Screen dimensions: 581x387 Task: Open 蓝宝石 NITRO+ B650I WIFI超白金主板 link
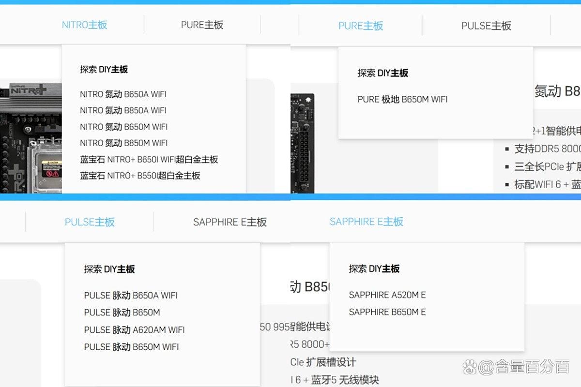pos(149,159)
